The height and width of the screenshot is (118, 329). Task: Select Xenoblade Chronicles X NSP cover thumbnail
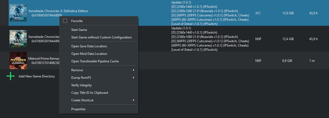click(x=18, y=39)
